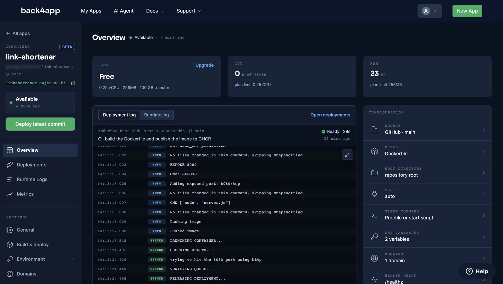Image resolution: width=503 pixels, height=284 pixels.
Task: Switch to the Deployment log tab
Action: point(119,115)
